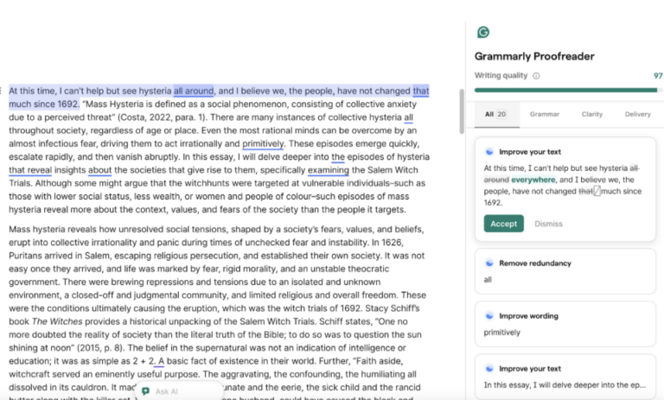Click the underlined word 'examining'
Image resolution: width=664 pixels, height=400 pixels.
pos(329,170)
